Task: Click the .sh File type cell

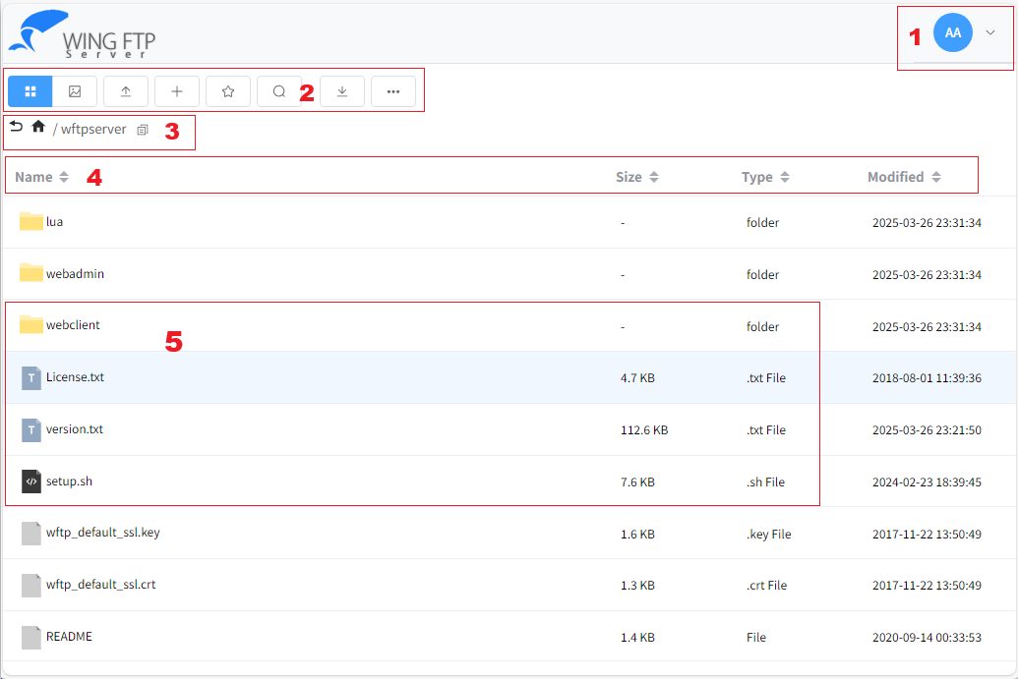Action: point(765,481)
